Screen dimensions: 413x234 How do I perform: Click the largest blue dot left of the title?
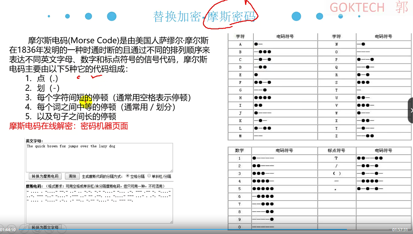click(111, 17)
